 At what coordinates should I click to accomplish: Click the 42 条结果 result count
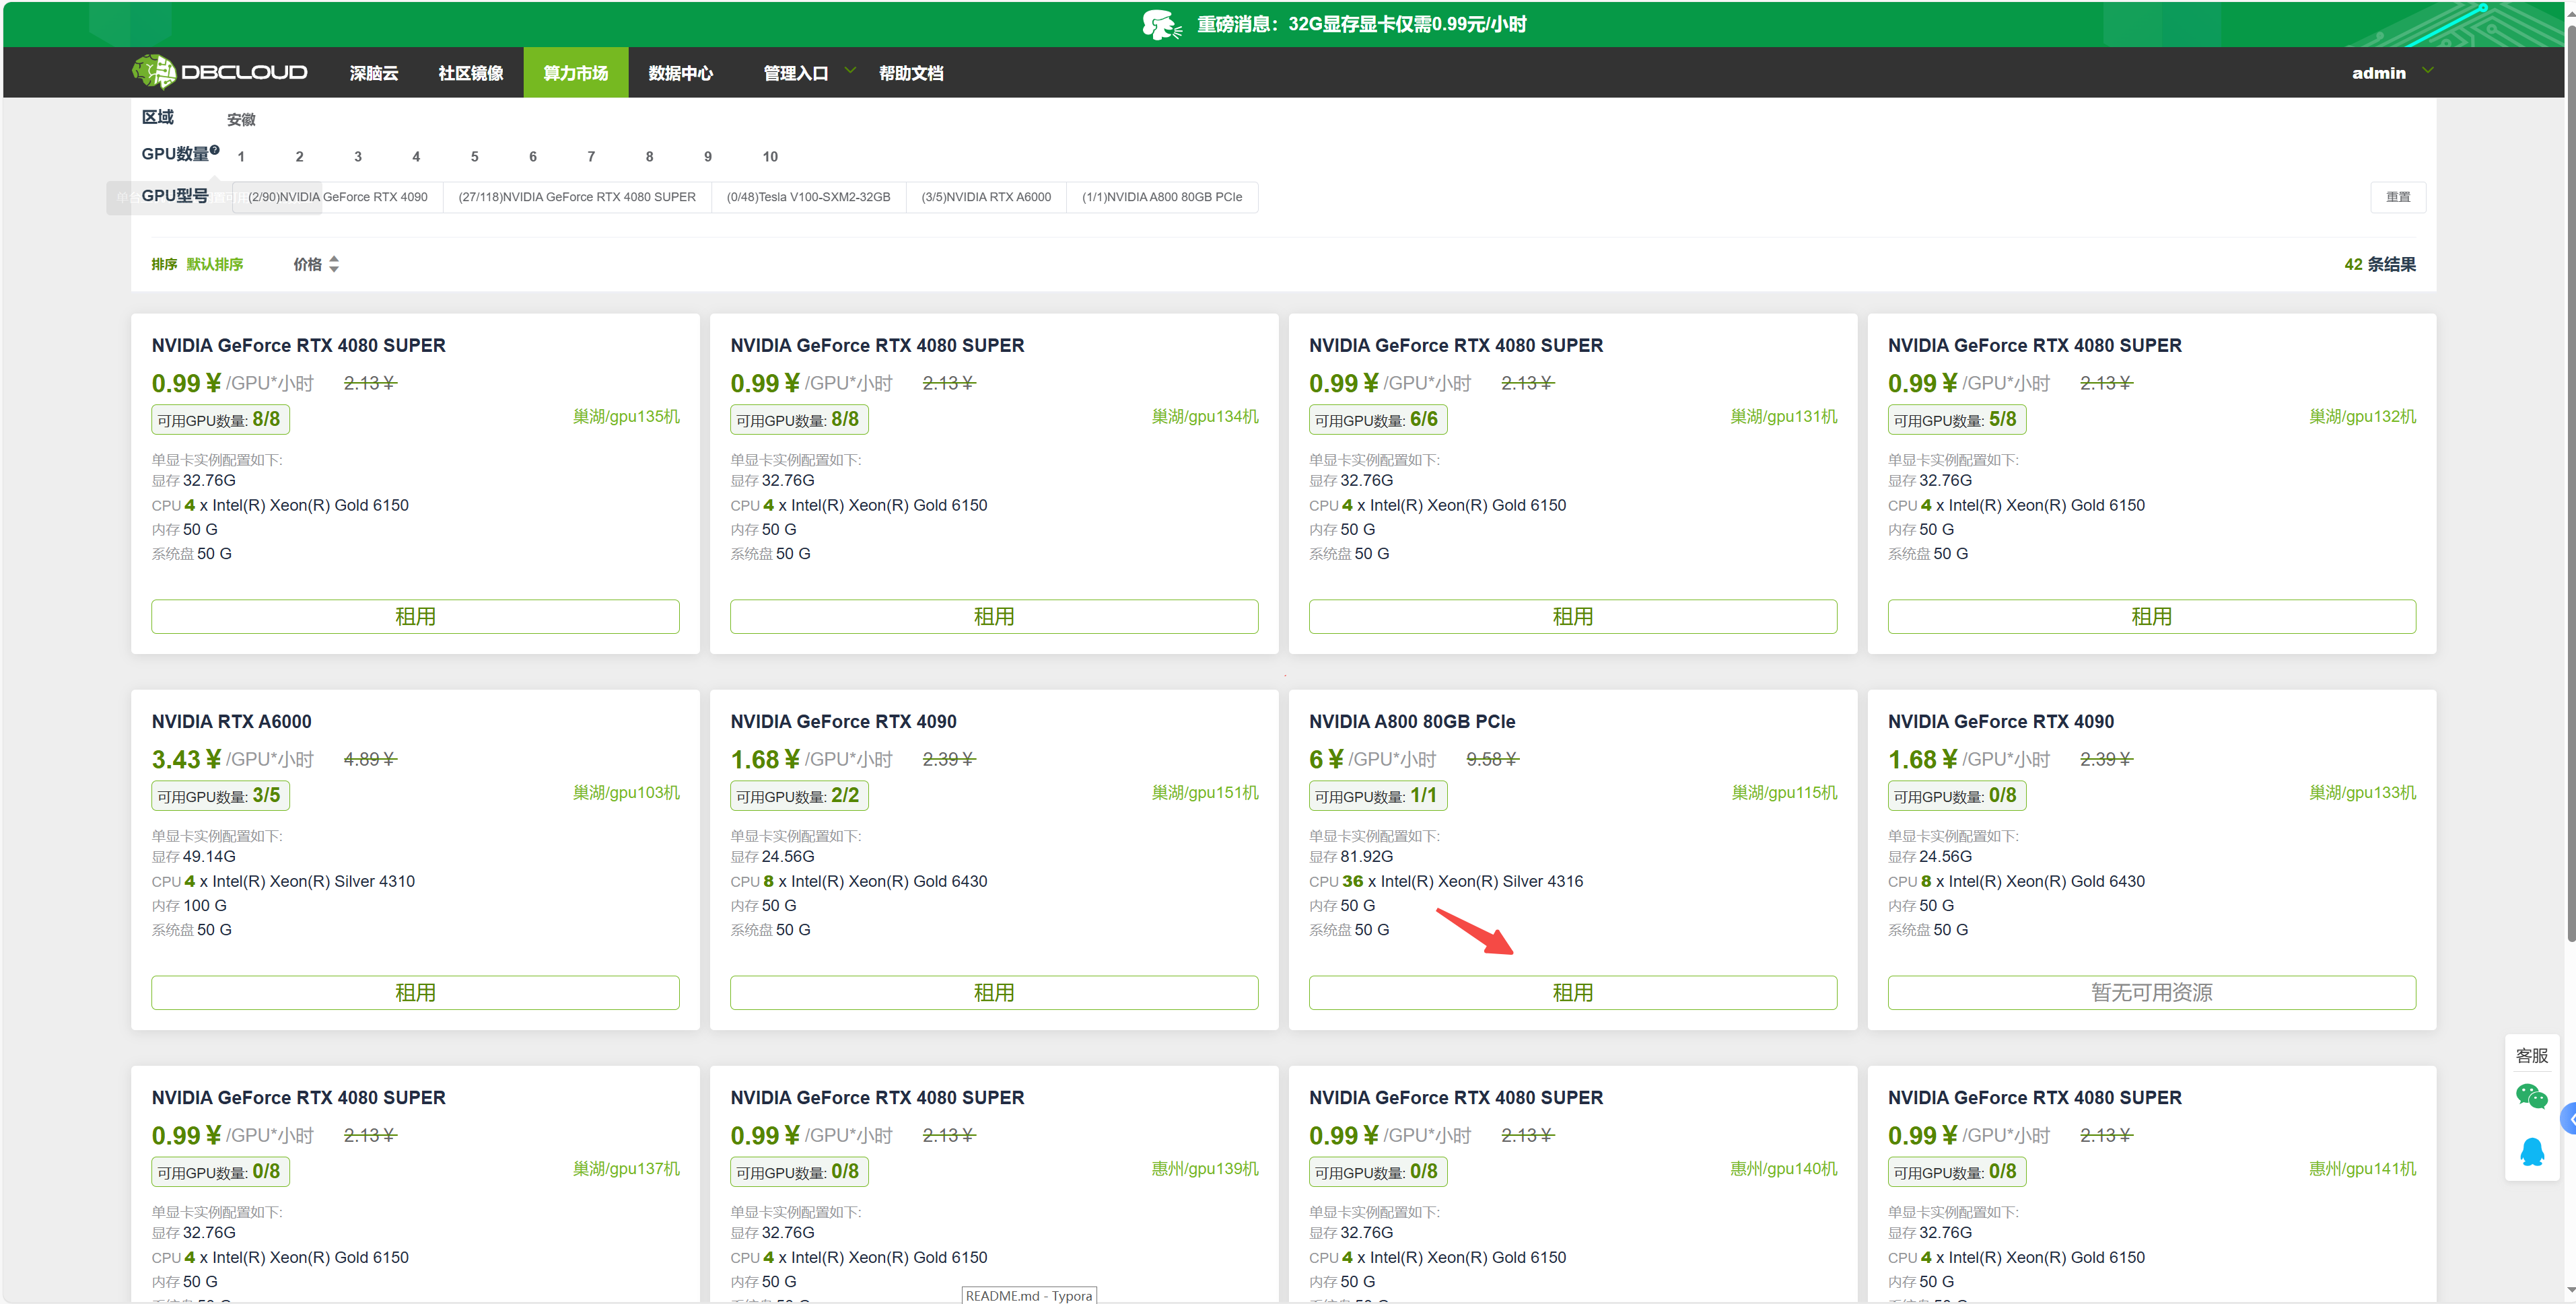(2379, 264)
